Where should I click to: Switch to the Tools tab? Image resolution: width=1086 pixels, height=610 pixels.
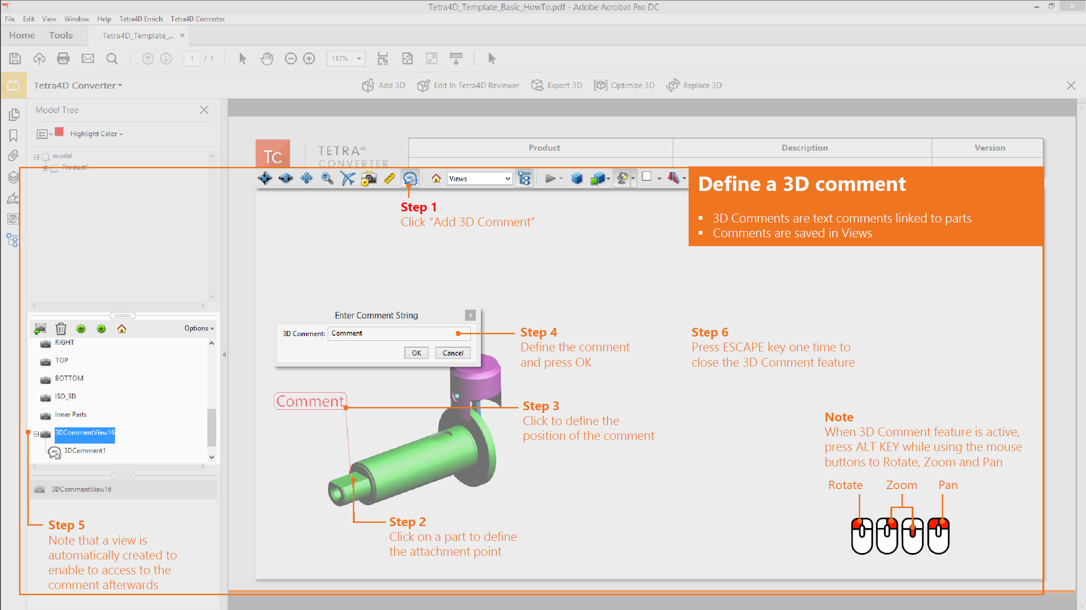(61, 35)
